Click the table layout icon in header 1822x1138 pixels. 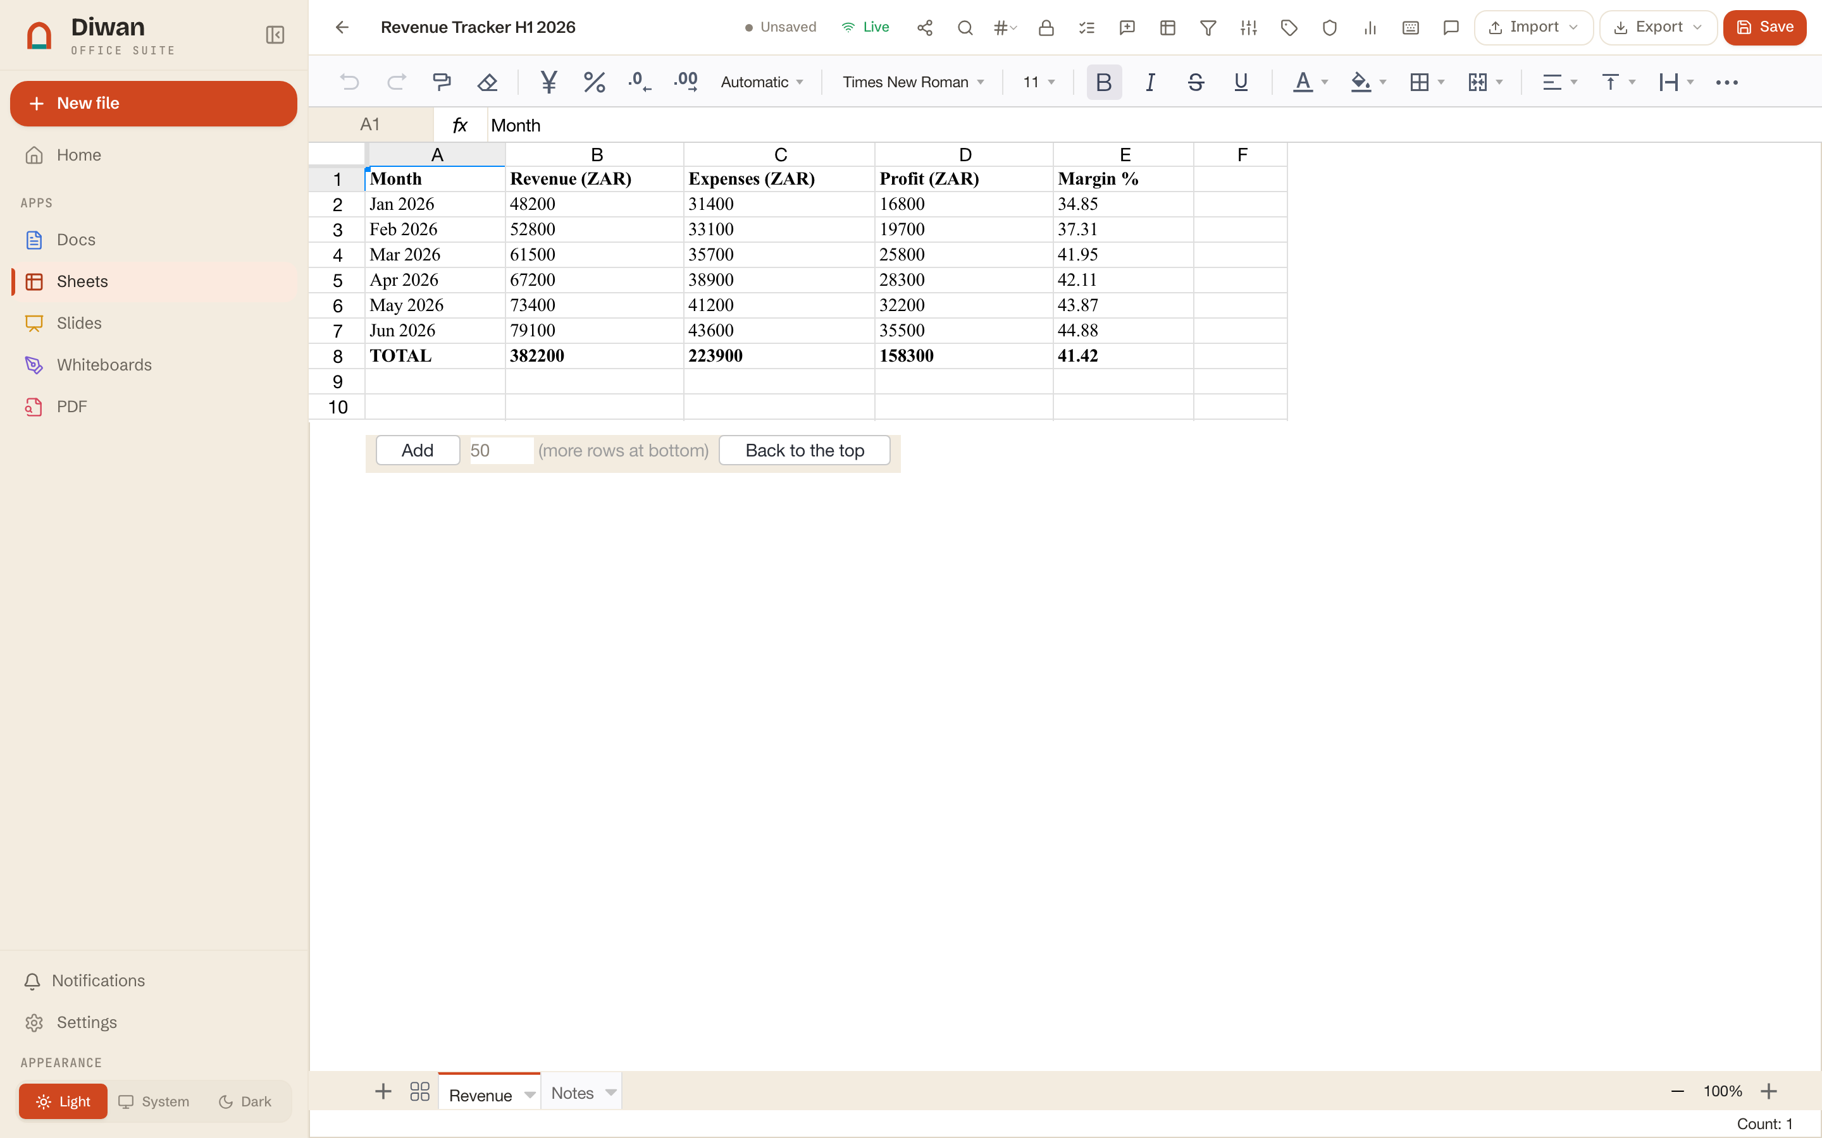tap(1168, 28)
